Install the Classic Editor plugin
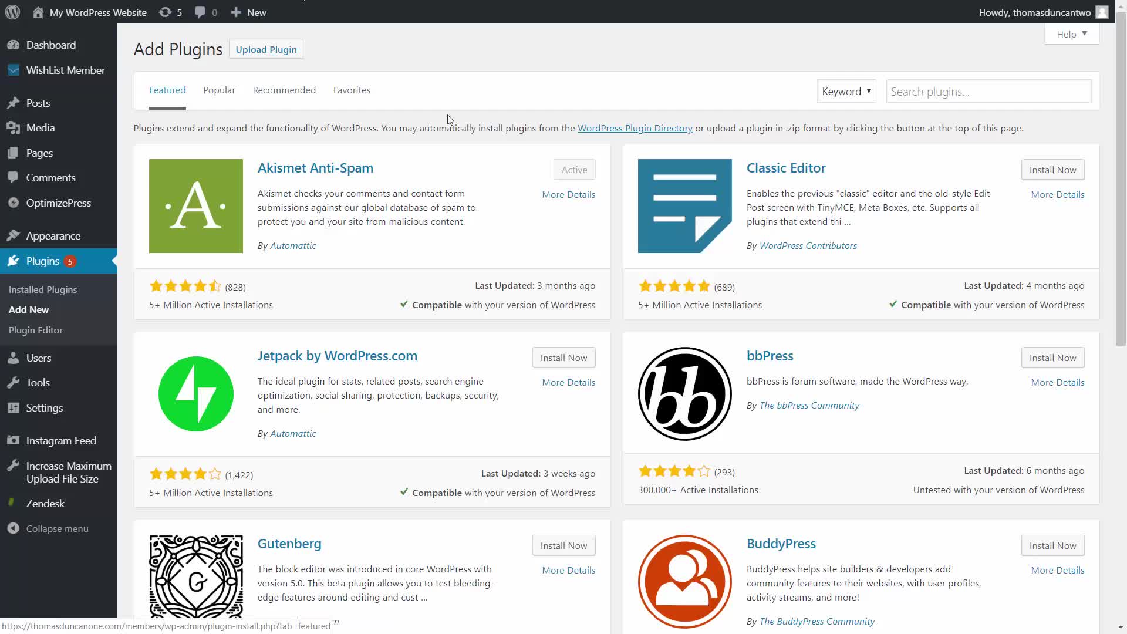This screenshot has width=1127, height=634. point(1052,170)
